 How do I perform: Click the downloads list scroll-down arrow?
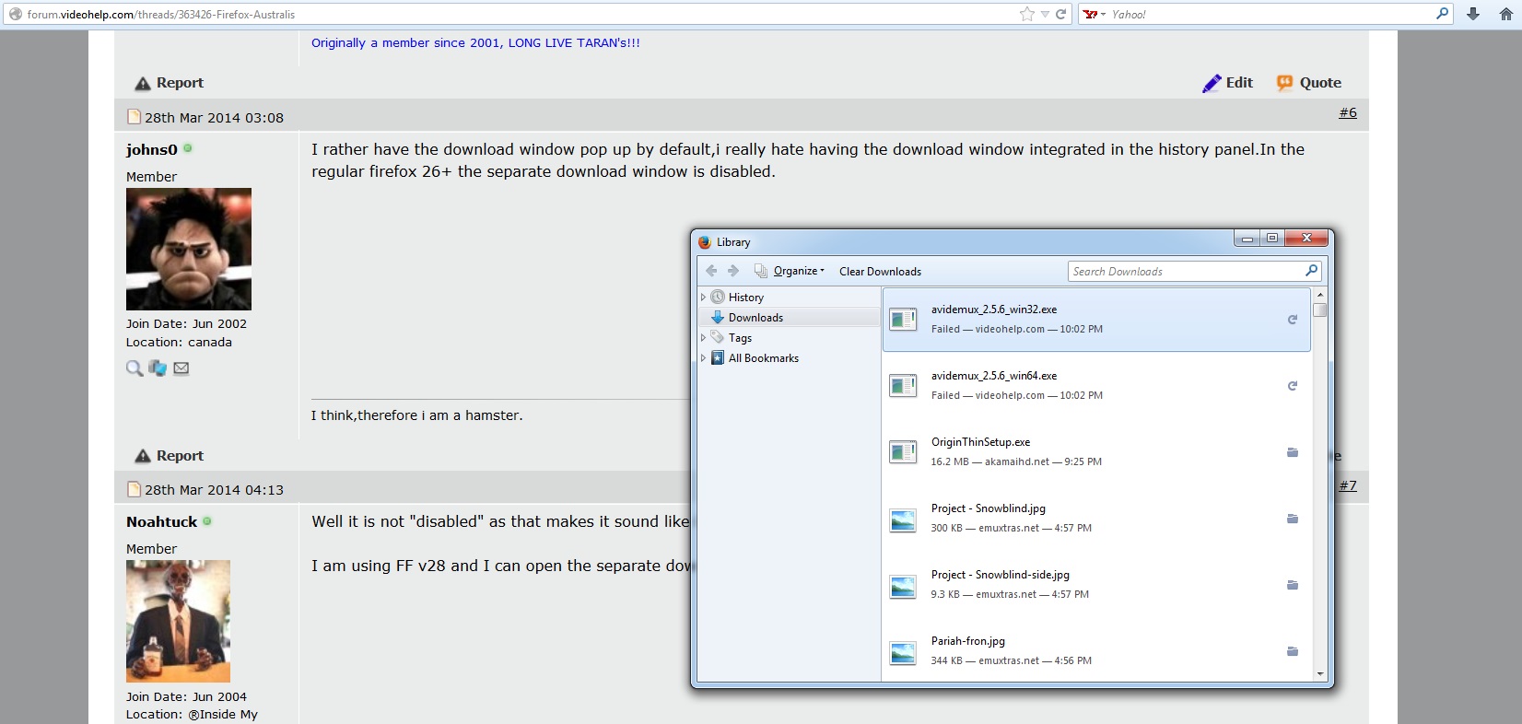coord(1320,674)
